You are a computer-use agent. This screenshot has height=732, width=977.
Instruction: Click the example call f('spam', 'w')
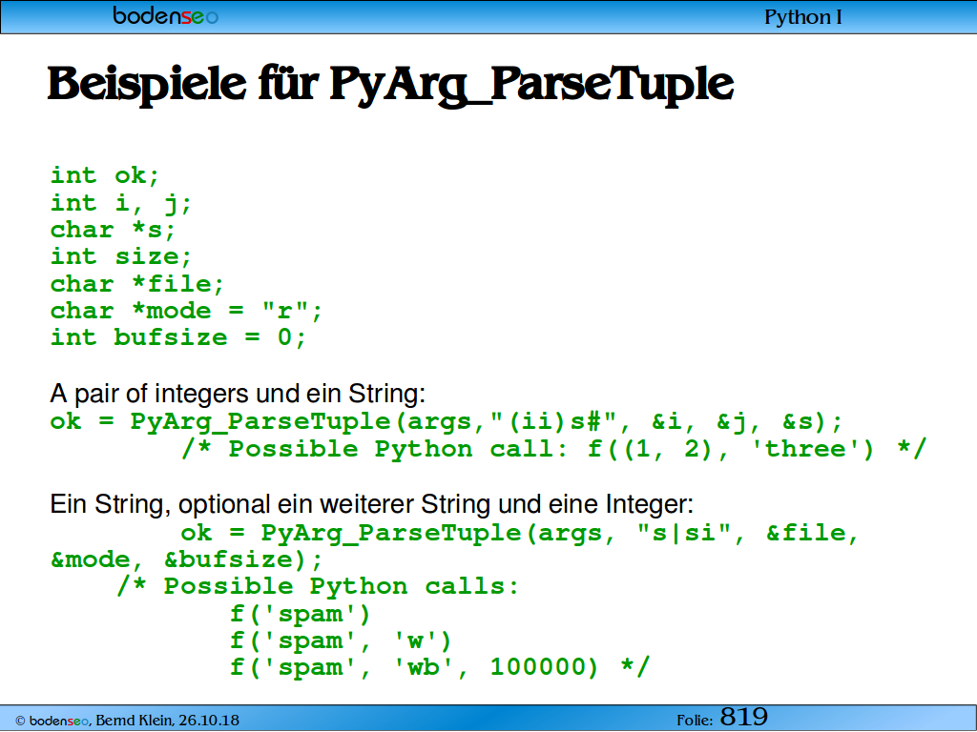(341, 641)
